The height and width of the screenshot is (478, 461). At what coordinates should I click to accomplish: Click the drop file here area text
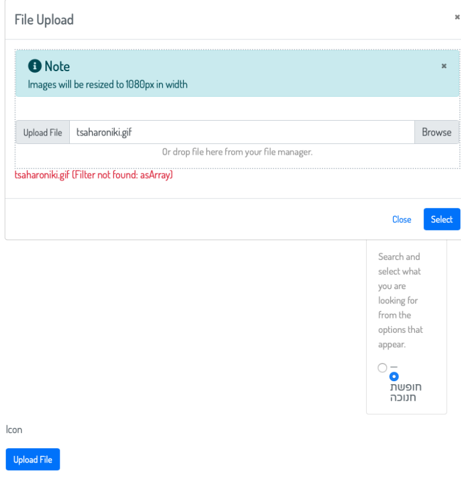pyautogui.click(x=237, y=152)
